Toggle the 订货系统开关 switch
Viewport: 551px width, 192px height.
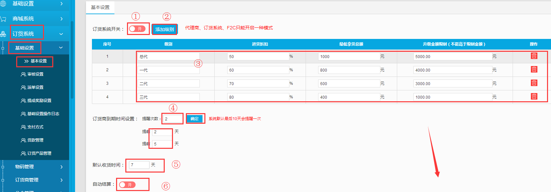(137, 29)
